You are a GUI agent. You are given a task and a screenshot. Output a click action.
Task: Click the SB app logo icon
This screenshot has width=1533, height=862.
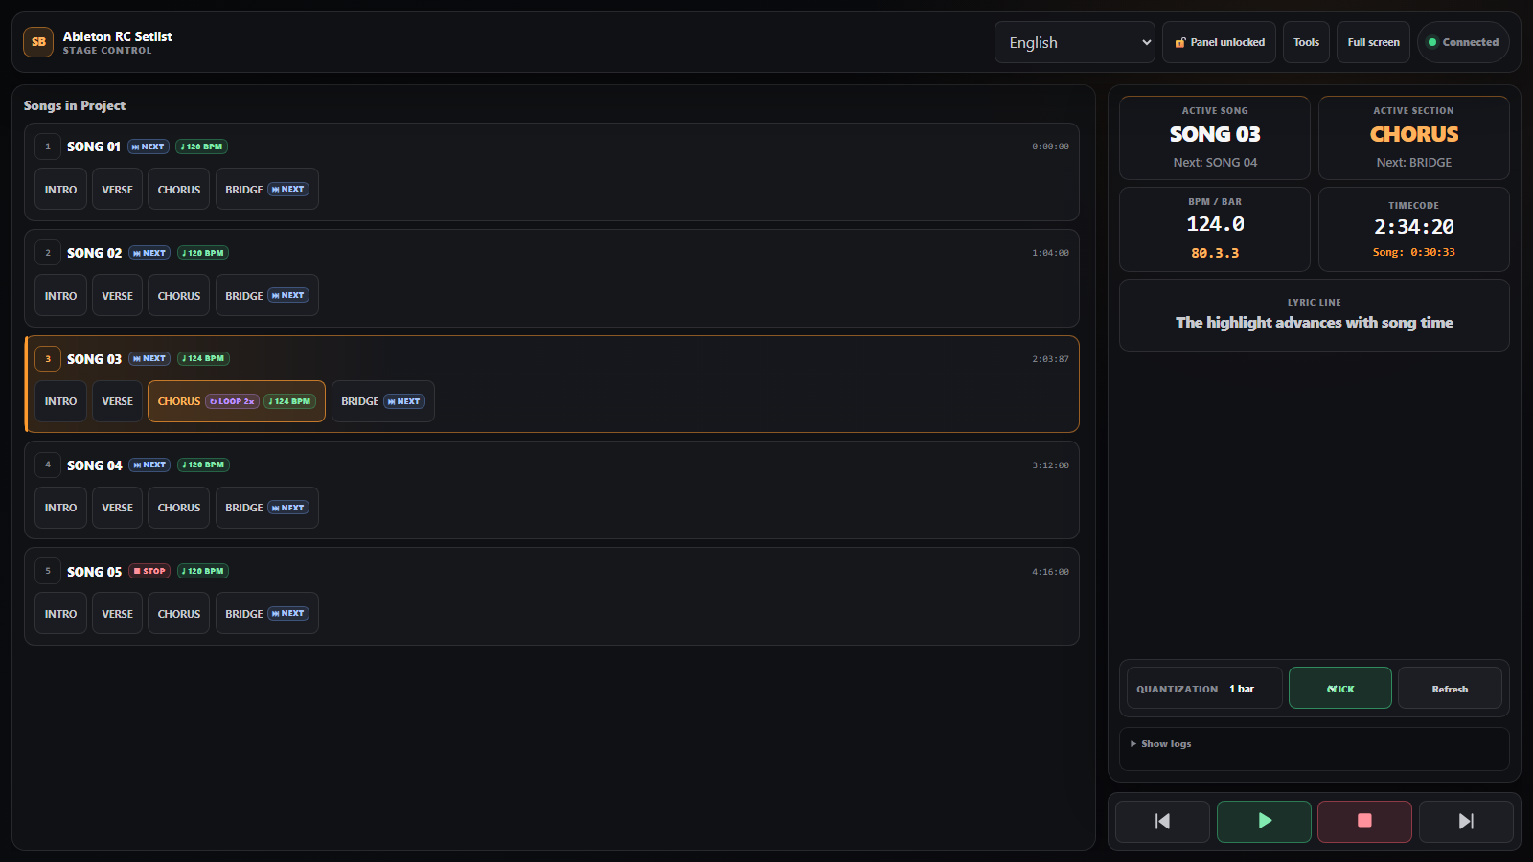tap(38, 42)
